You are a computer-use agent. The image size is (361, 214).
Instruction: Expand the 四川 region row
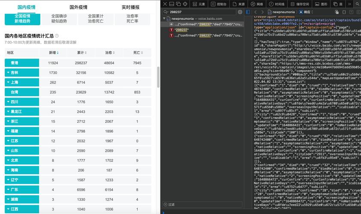22,102
